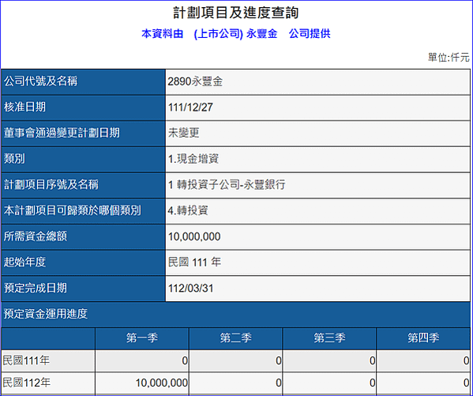Select the 民國112年 first quarter 10,000,000 cell
This screenshot has height=396, width=473.
pos(142,383)
